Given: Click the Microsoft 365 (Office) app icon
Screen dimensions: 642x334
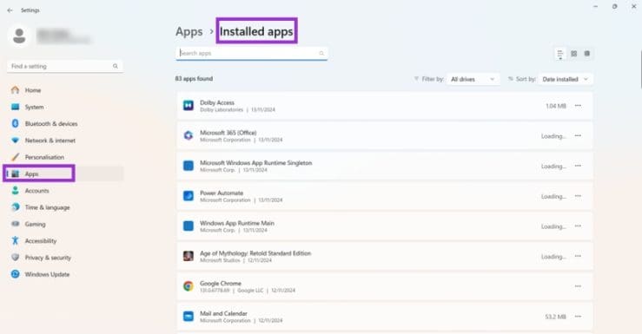Looking at the screenshot, I should click(x=189, y=135).
